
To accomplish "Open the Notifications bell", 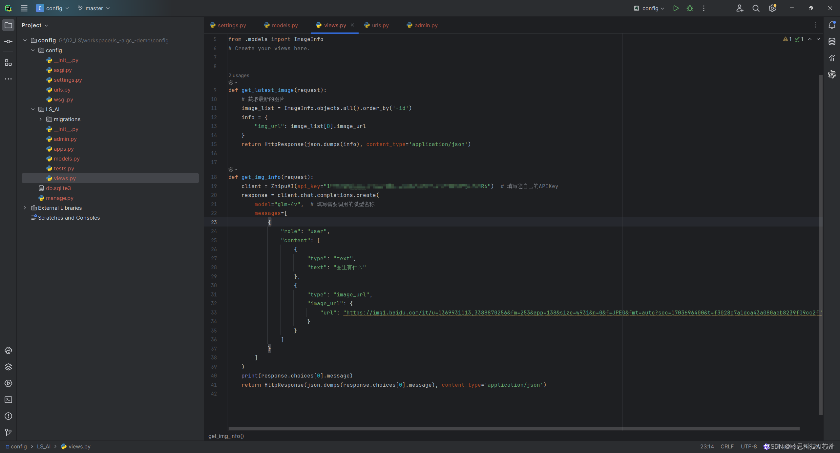I will pos(832,25).
